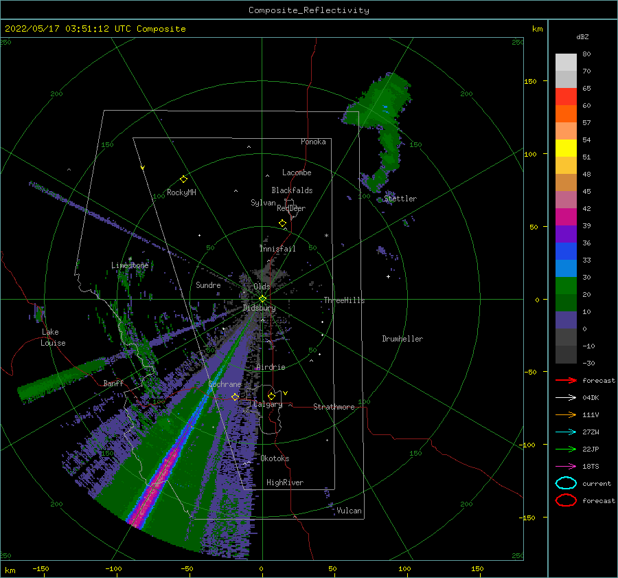The image size is (618, 578).
Task: Click the Drumheller label
Action: [402, 339]
